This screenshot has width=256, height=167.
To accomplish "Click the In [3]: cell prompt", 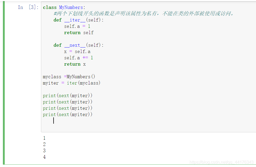I will (28, 7).
